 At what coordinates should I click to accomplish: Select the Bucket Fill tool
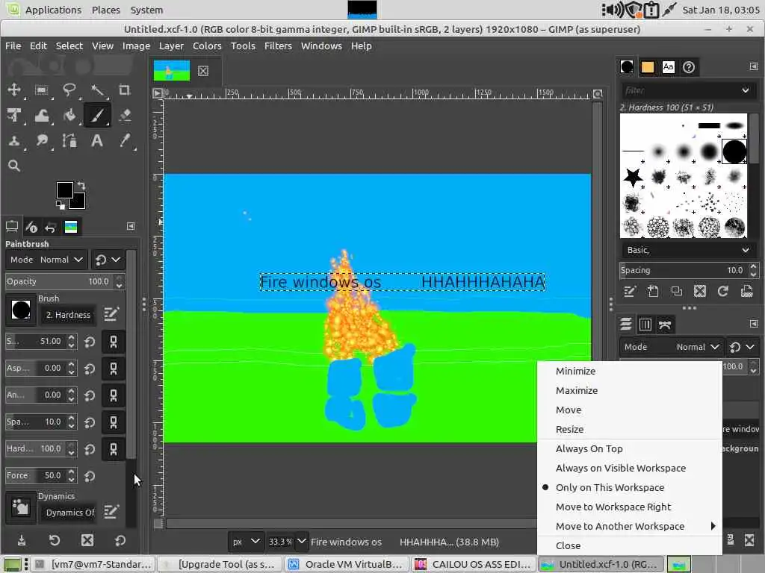69,115
